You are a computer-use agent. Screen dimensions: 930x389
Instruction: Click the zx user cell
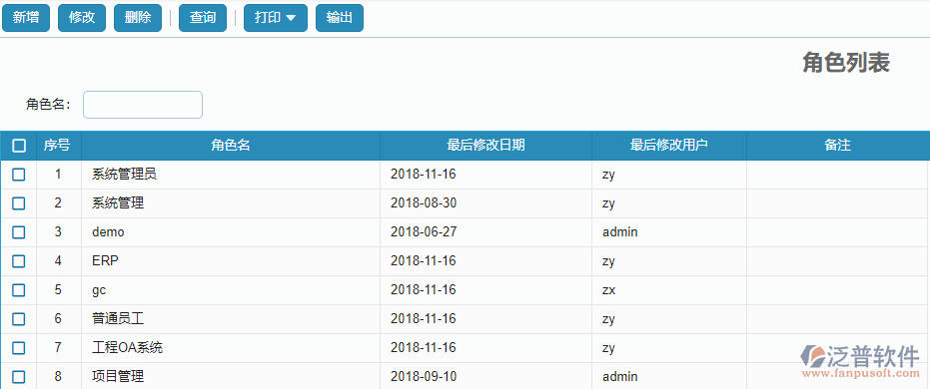point(669,290)
